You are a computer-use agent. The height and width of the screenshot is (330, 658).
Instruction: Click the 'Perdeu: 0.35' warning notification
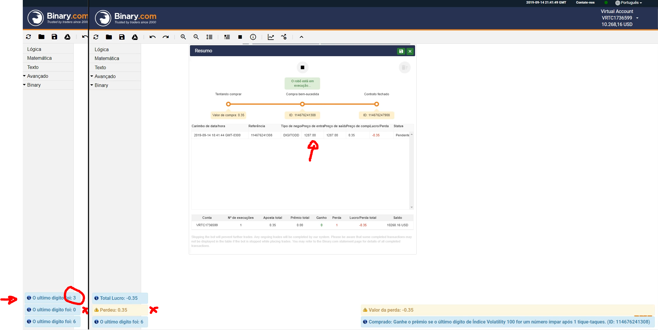[x=120, y=310]
